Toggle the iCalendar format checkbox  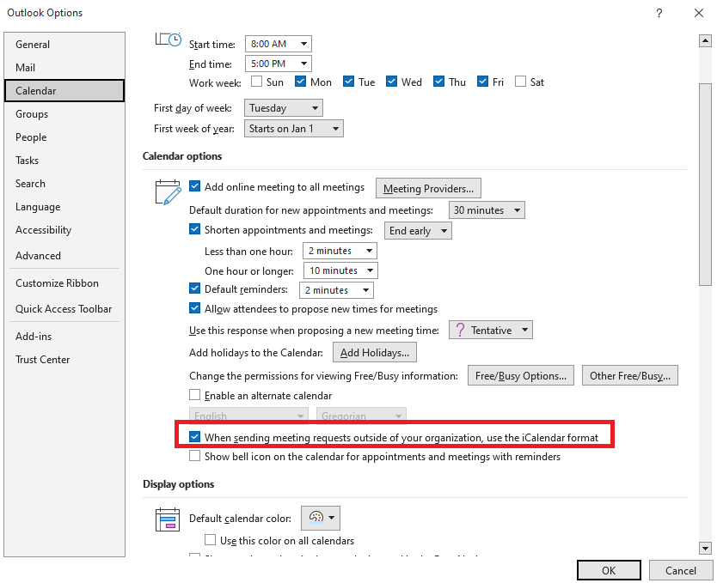(x=195, y=437)
